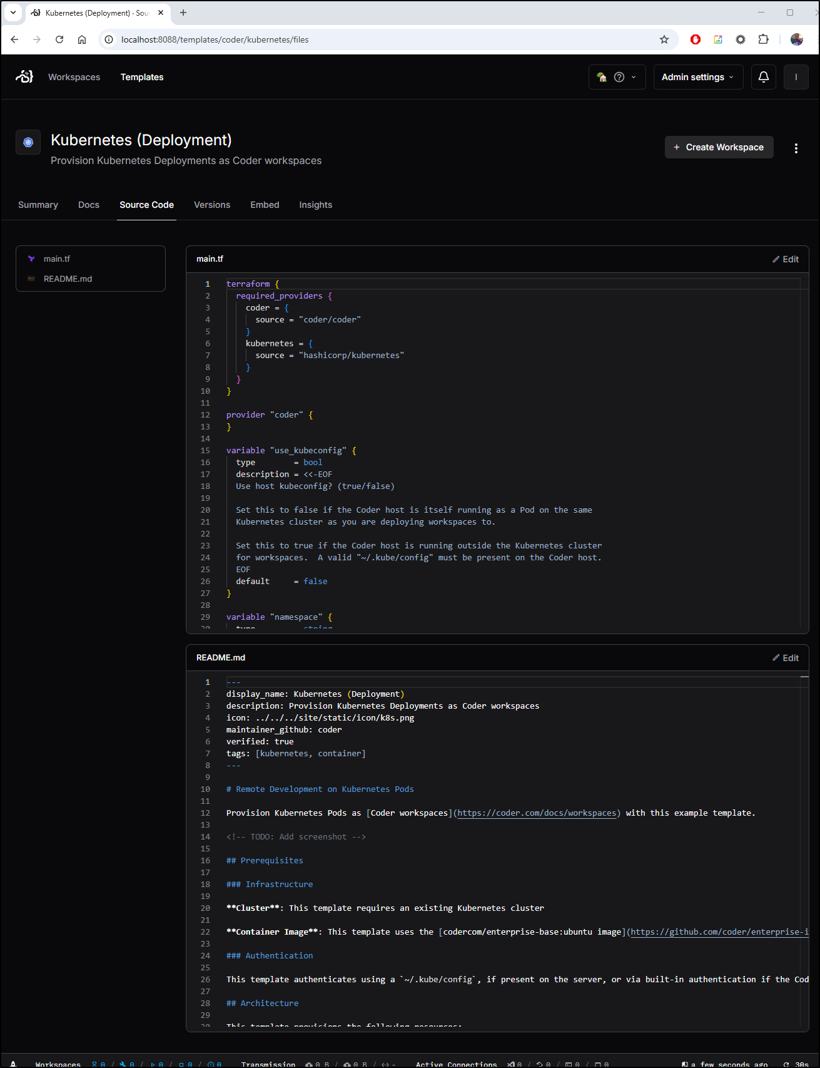Viewport: 820px width, 1068px height.
Task: Switch to the Insights tab
Action: point(315,205)
